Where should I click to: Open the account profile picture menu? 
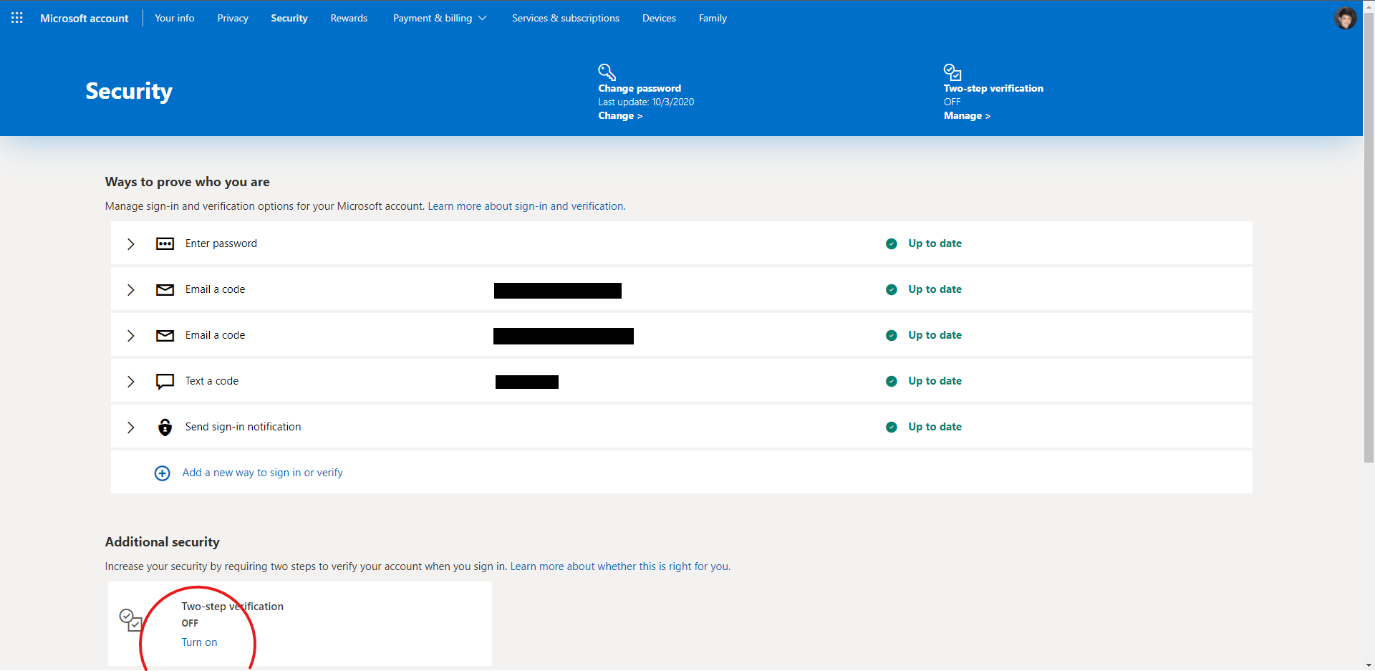click(x=1345, y=18)
